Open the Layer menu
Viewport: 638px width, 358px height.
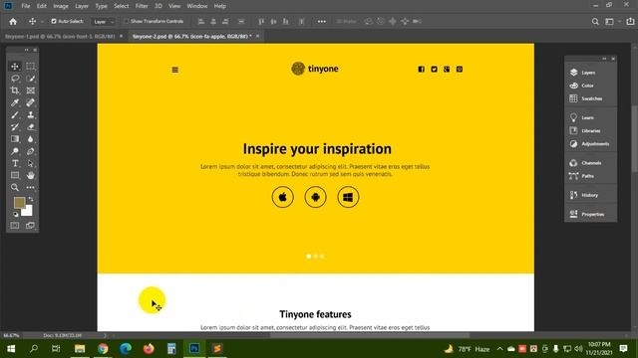pos(82,6)
